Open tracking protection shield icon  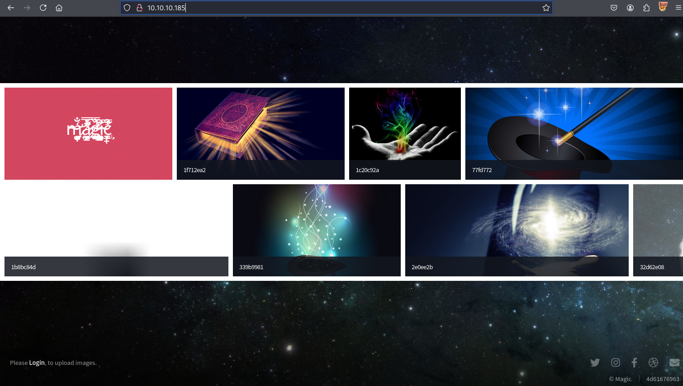point(127,8)
